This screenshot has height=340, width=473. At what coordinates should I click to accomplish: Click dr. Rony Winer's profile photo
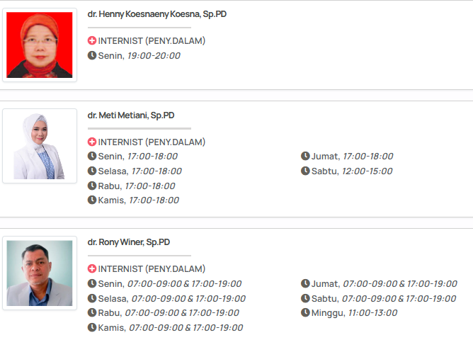click(x=40, y=273)
